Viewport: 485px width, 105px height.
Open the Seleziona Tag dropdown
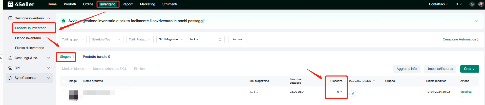106,39
